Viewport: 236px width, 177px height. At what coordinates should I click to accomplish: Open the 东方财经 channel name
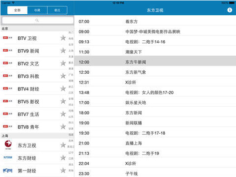pos(27,158)
